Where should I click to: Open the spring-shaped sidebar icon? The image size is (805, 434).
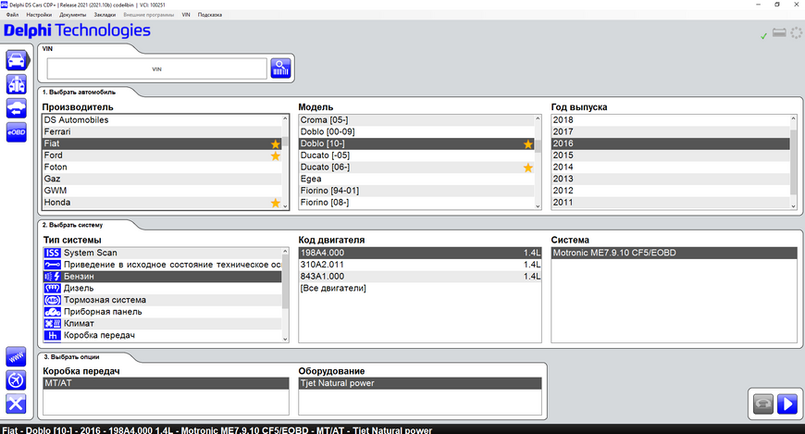[16, 356]
